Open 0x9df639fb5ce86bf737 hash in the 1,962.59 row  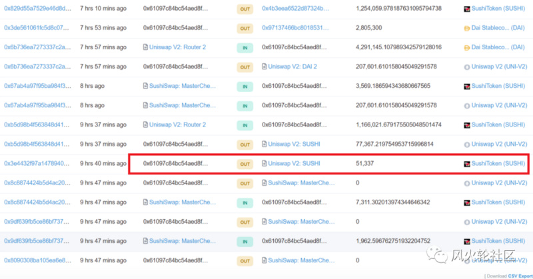click(x=37, y=241)
